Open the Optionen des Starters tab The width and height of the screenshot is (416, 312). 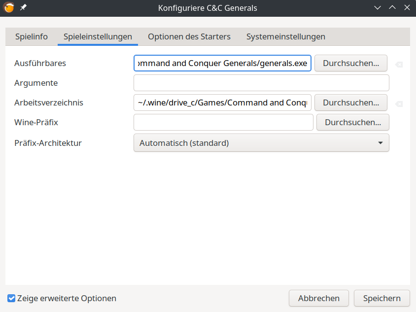(189, 36)
